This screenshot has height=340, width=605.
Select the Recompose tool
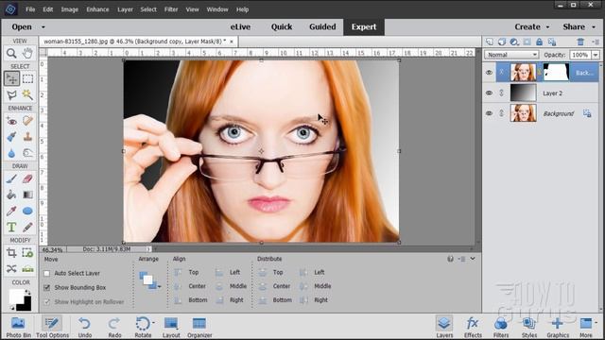tap(27, 253)
